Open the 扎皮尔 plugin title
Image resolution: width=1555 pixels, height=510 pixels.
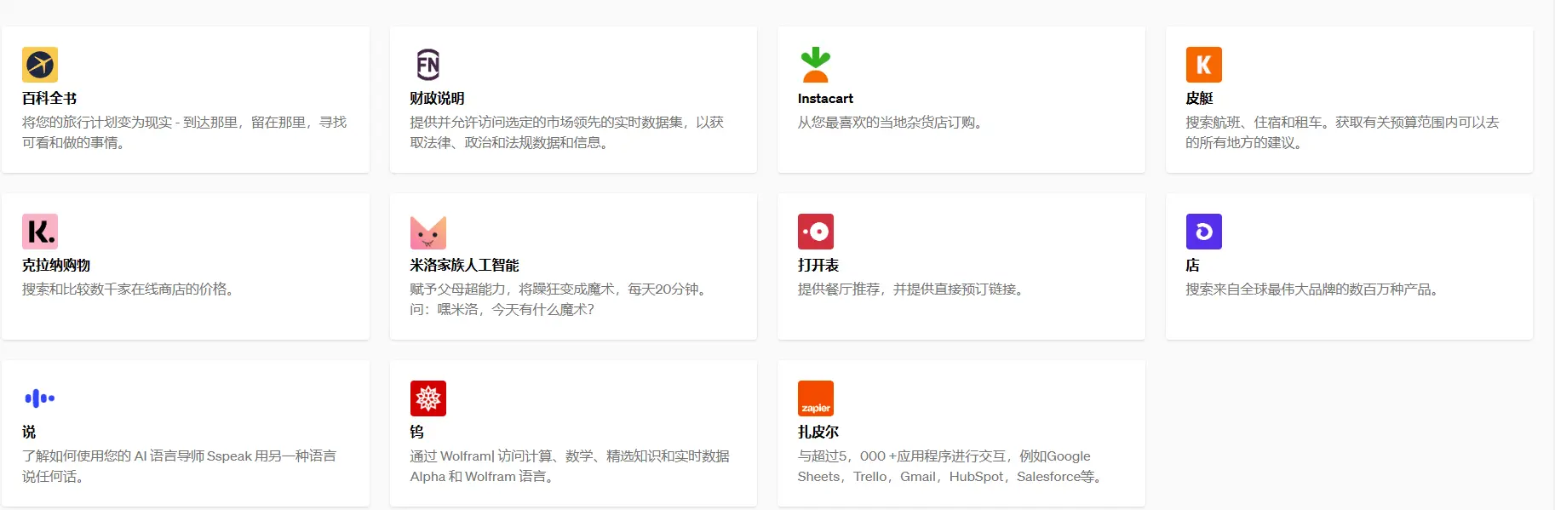(x=818, y=433)
